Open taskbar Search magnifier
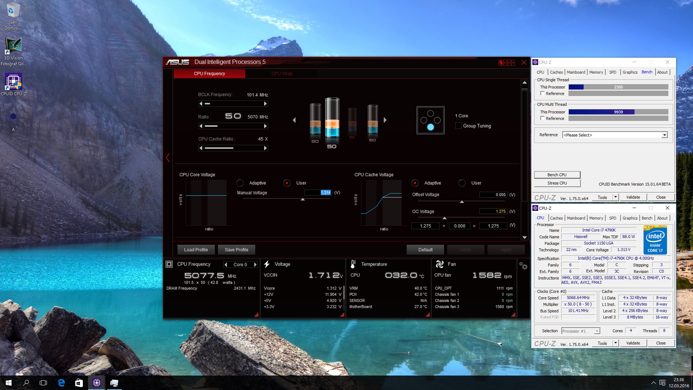This screenshot has height=390, width=693. pyautogui.click(x=26, y=383)
